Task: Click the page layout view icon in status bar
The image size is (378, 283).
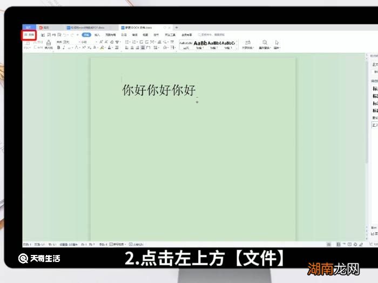Action: (338, 244)
